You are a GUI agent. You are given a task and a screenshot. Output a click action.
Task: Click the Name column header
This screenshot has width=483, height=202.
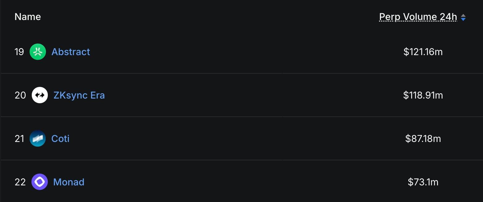pos(28,17)
